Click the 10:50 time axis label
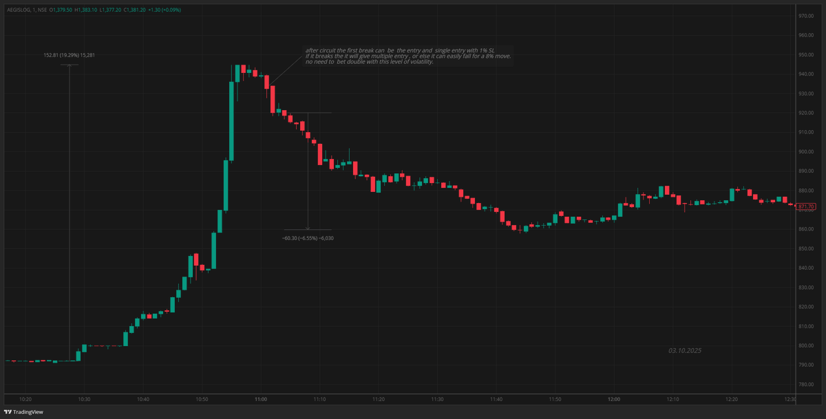The width and height of the screenshot is (826, 419). pos(202,399)
